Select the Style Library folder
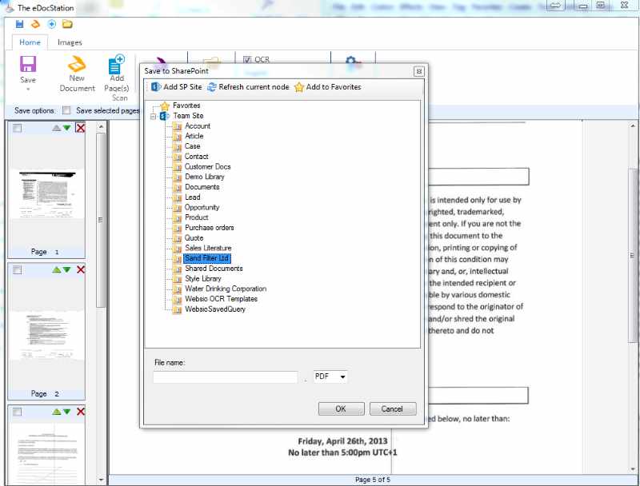The height and width of the screenshot is (486, 640). 203,279
